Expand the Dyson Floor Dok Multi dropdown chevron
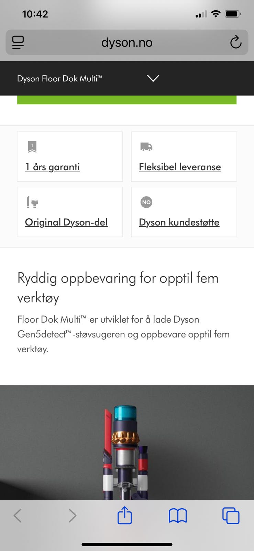The height and width of the screenshot is (551, 254). [153, 78]
